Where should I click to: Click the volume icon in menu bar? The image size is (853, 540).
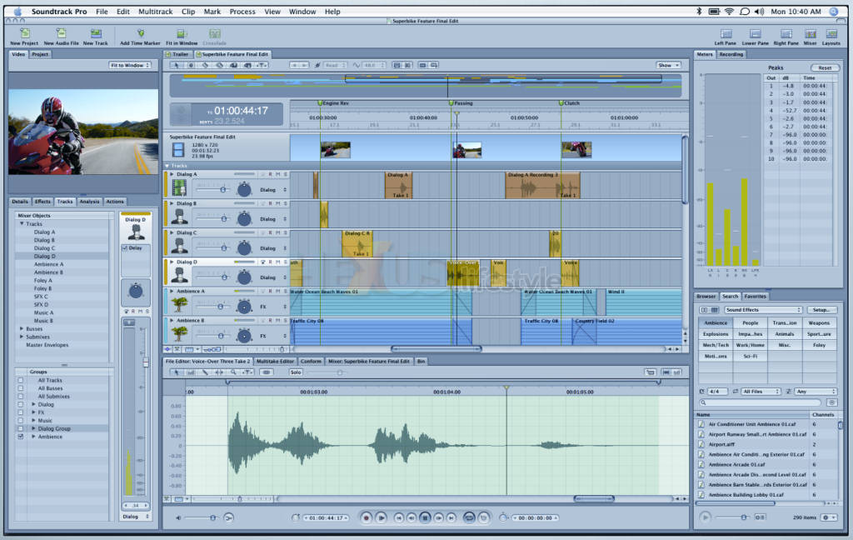point(760,12)
